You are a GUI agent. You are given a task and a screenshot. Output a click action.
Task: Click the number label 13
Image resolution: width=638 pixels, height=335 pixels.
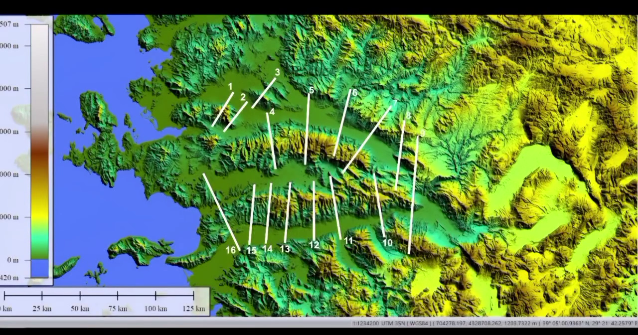point(285,249)
